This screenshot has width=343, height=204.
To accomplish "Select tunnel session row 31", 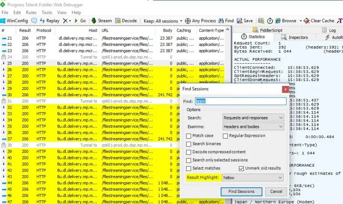I will pos(90,101).
